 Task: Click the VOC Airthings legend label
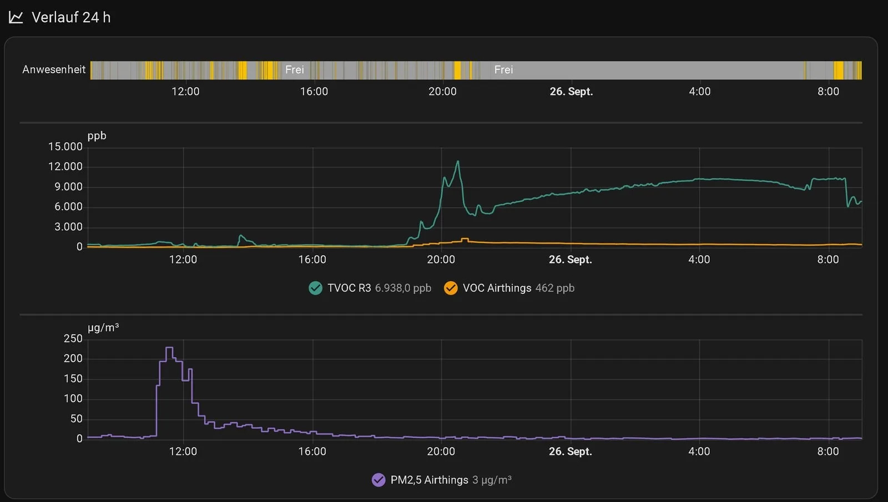coord(497,288)
